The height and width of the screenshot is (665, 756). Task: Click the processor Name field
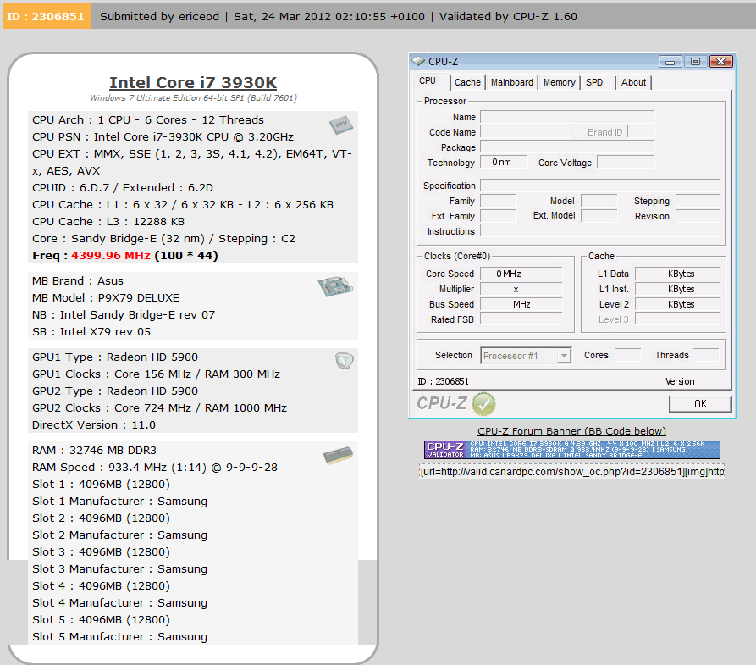click(x=567, y=117)
